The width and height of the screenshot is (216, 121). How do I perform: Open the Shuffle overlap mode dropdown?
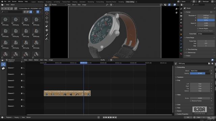[x=104, y=60]
